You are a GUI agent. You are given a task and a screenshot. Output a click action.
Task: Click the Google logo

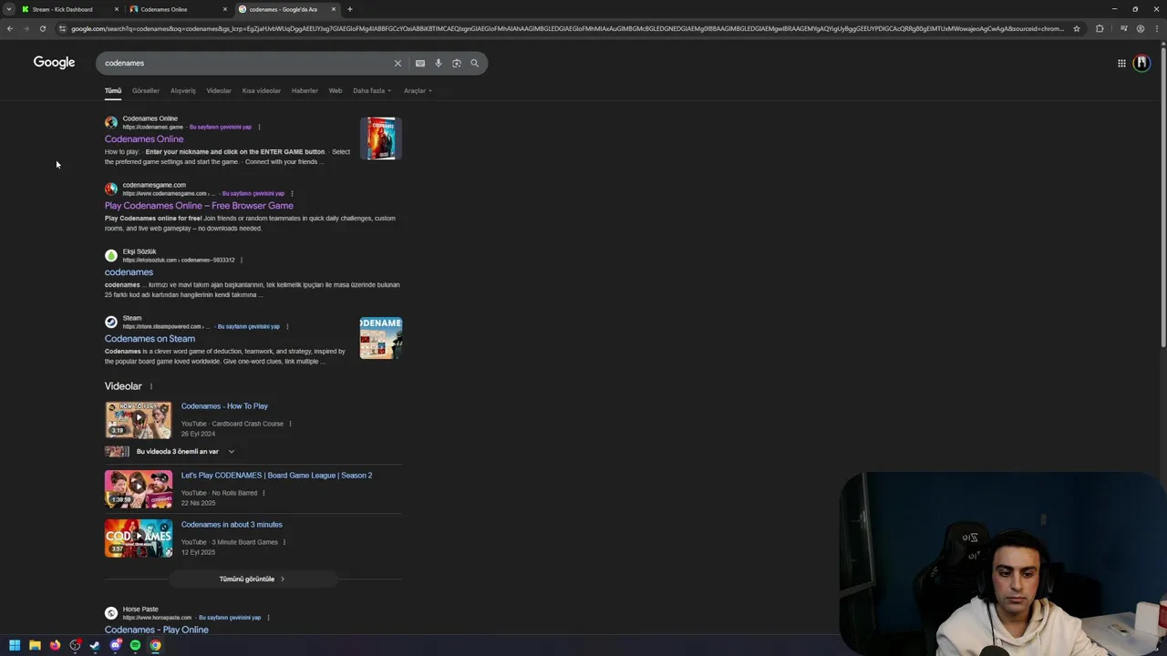tap(54, 62)
